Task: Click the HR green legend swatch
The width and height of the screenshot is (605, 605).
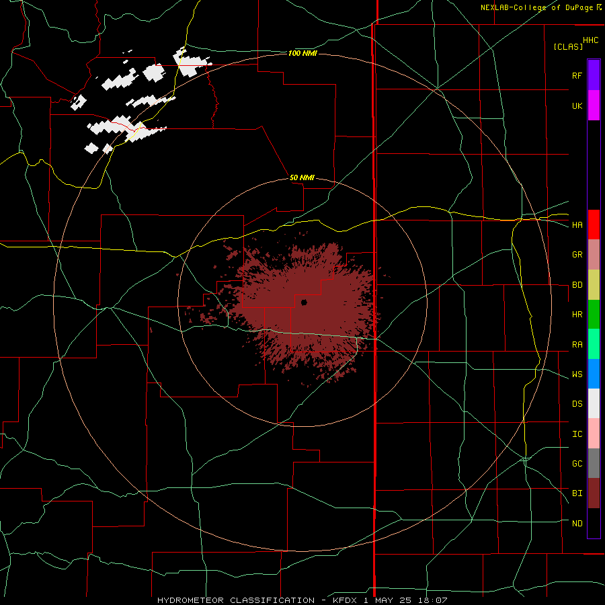Action: (x=594, y=315)
